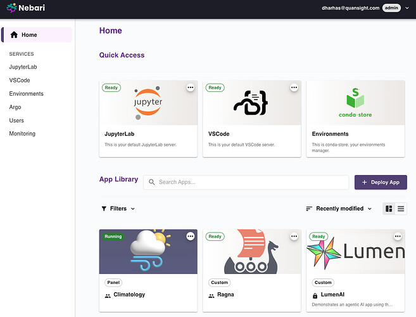The width and height of the screenshot is (416, 317).
Task: Click 'This is your default JupyterLab server.'
Action: [141, 145]
